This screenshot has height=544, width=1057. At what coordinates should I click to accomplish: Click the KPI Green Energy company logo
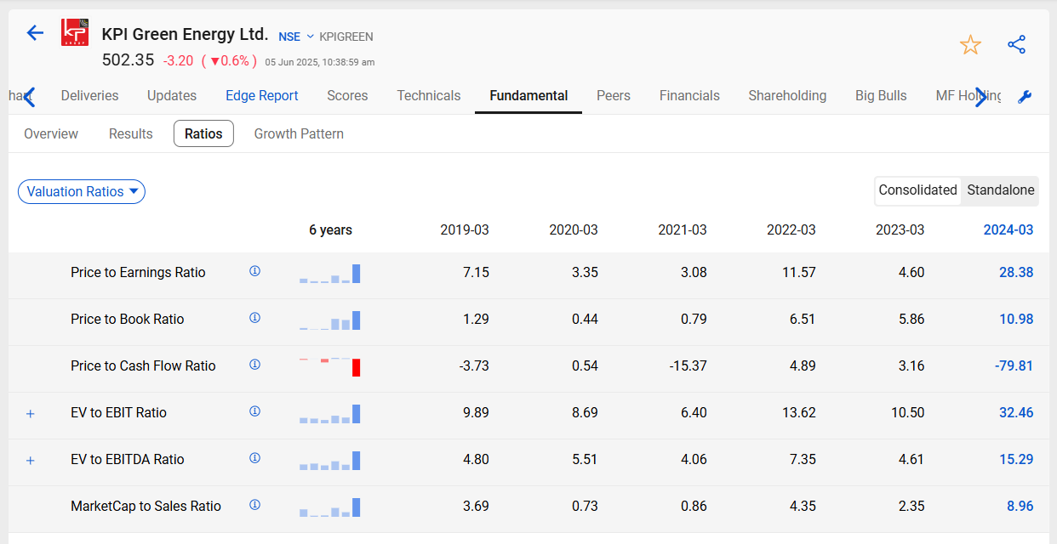pyautogui.click(x=75, y=32)
